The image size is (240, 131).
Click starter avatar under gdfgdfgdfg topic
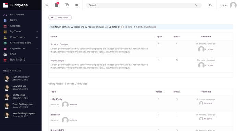[x=65, y=105]
